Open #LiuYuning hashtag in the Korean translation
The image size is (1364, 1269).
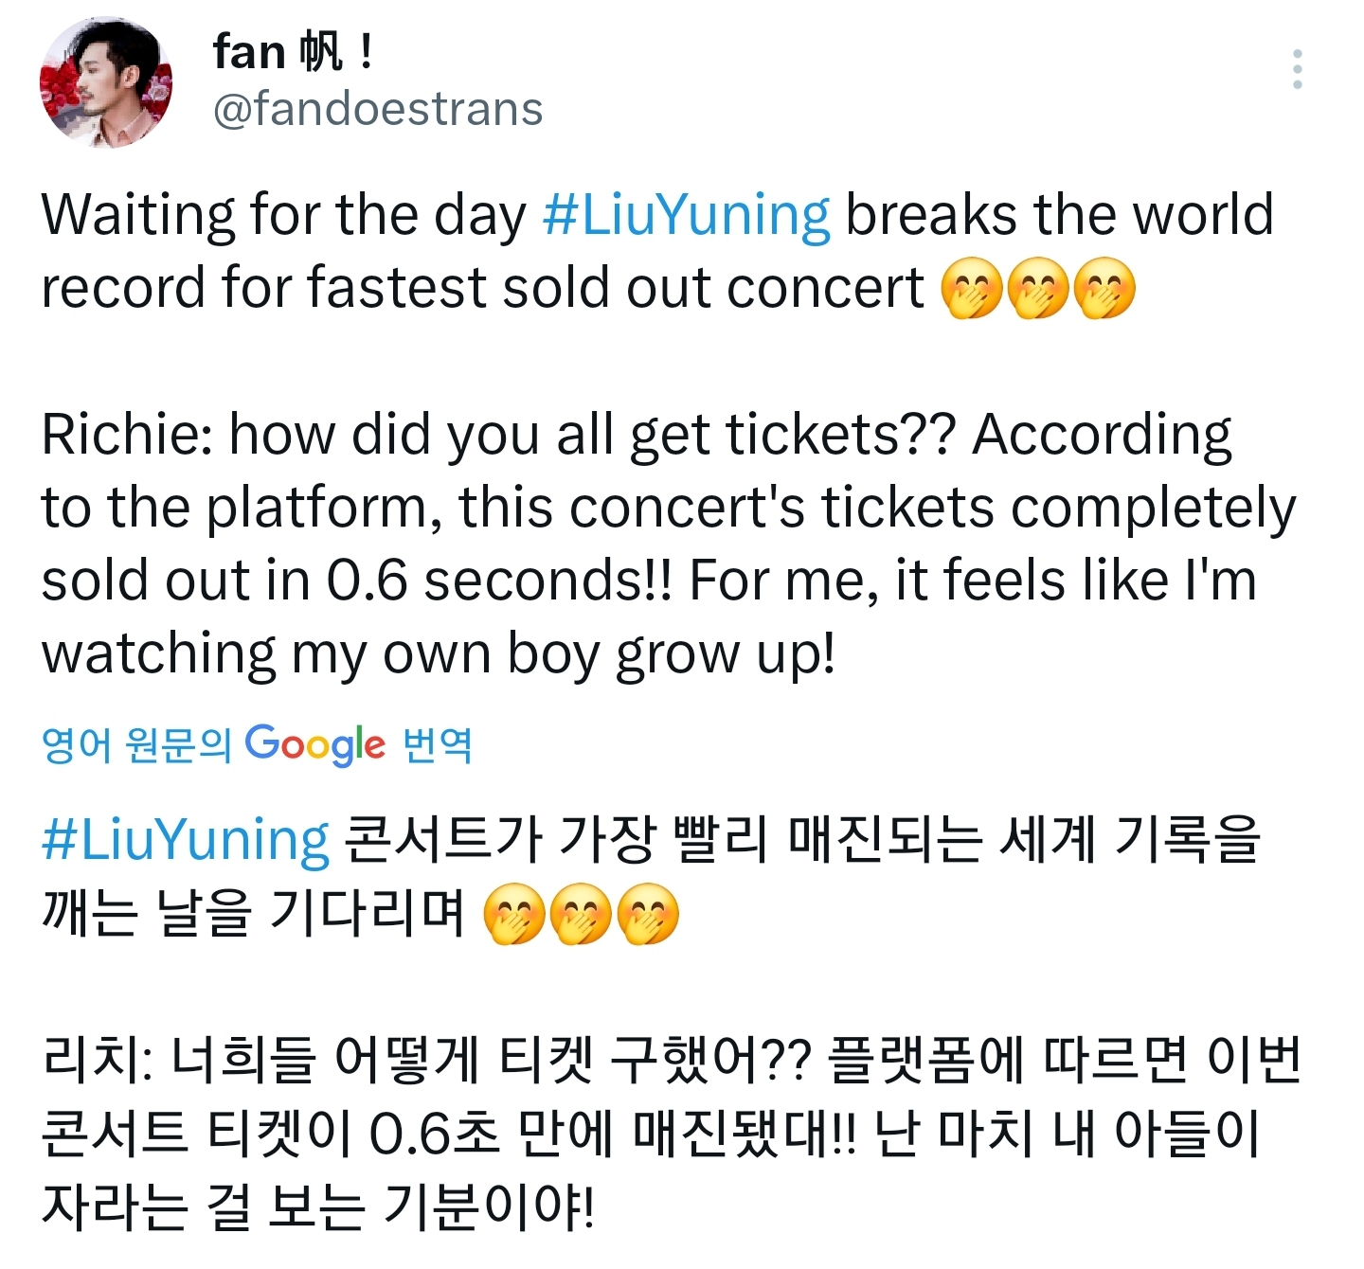(x=186, y=840)
